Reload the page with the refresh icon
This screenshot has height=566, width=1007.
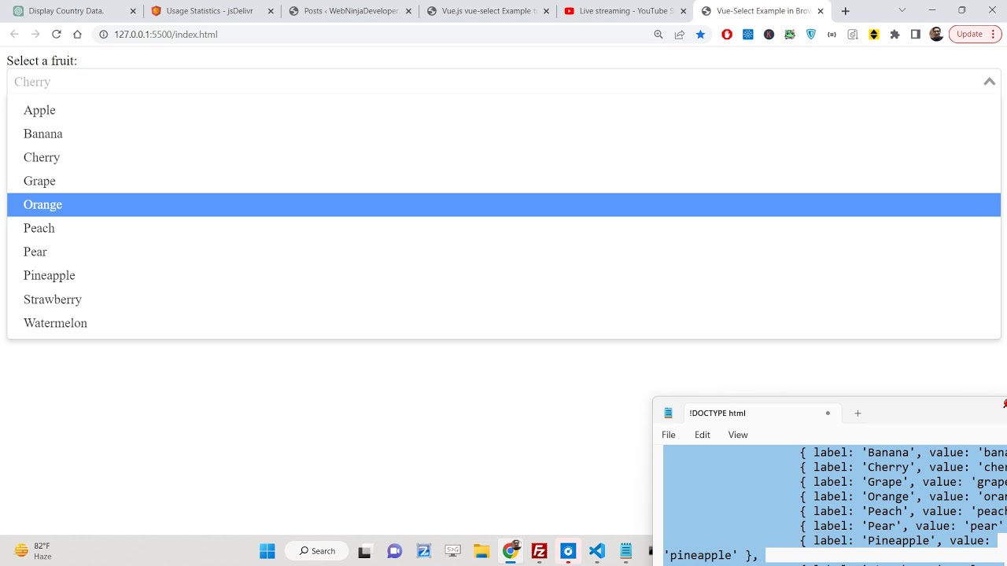(x=56, y=35)
